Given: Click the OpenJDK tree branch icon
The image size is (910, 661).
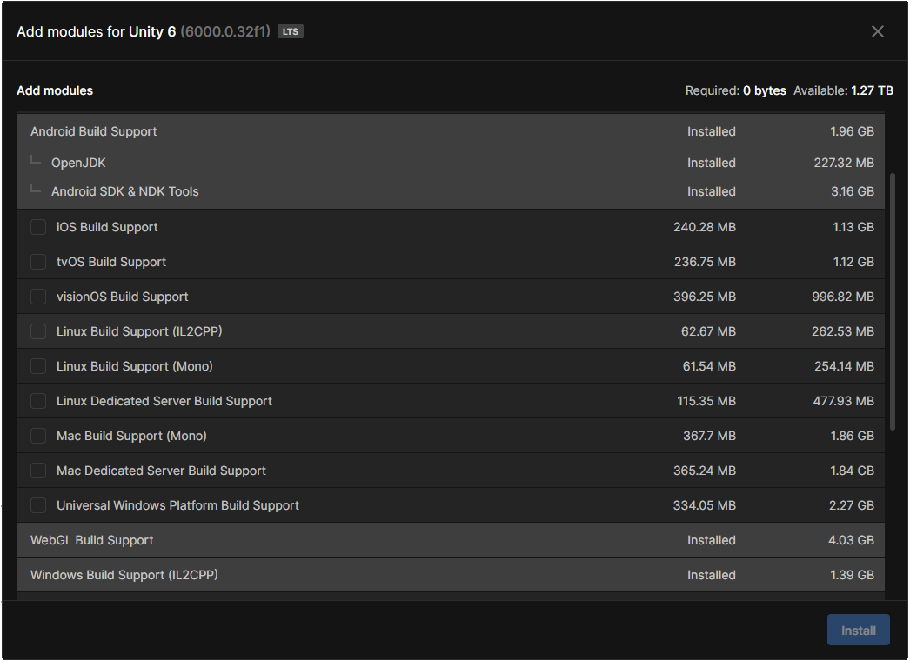Looking at the screenshot, I should click(35, 161).
